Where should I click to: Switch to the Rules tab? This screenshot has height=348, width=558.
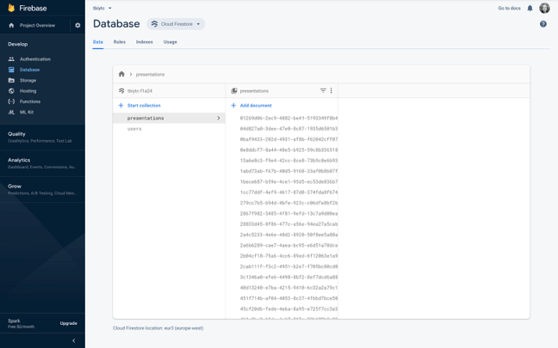click(120, 42)
